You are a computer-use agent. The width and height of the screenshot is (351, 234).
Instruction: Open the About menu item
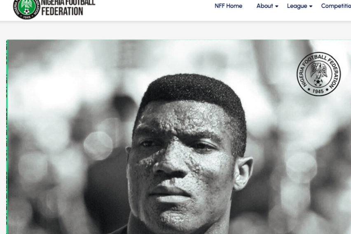coord(264,6)
